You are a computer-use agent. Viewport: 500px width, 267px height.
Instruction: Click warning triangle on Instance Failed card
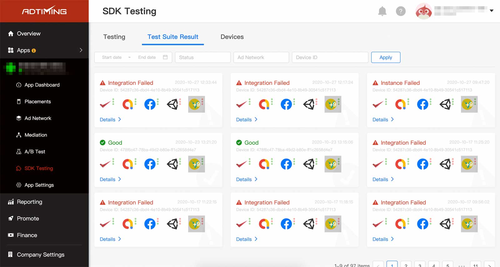[x=375, y=83]
